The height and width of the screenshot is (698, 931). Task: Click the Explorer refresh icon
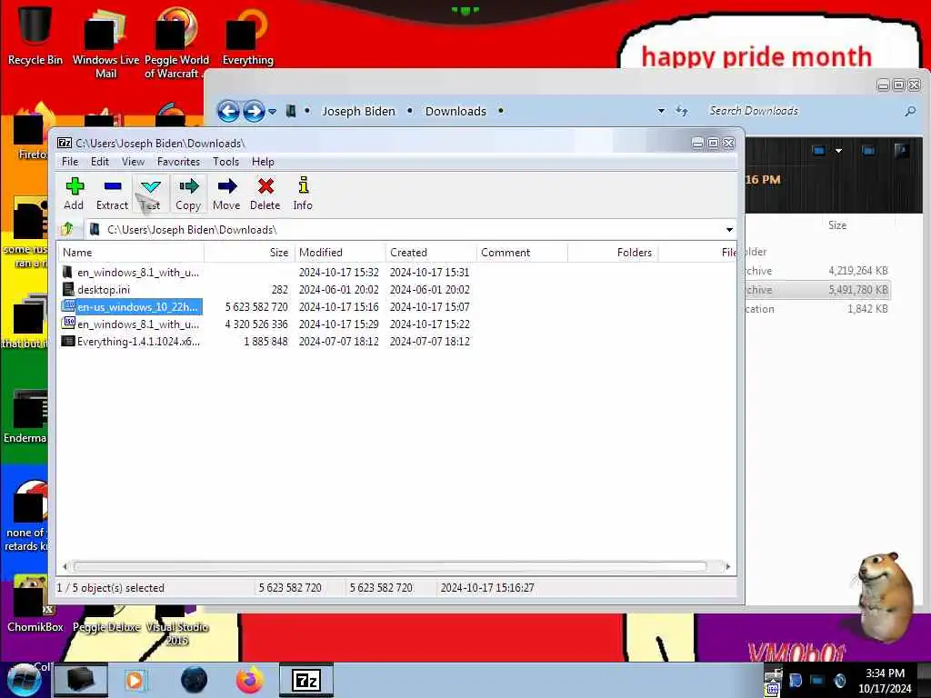pos(682,111)
